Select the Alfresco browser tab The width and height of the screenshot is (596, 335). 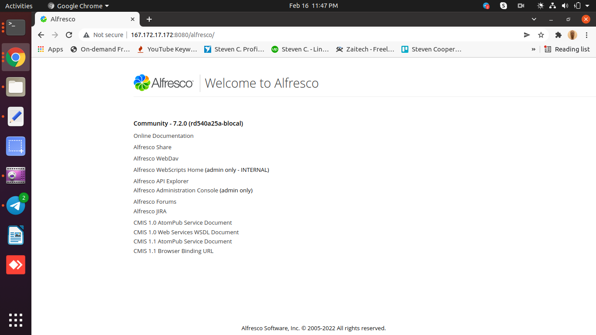[x=87, y=19]
